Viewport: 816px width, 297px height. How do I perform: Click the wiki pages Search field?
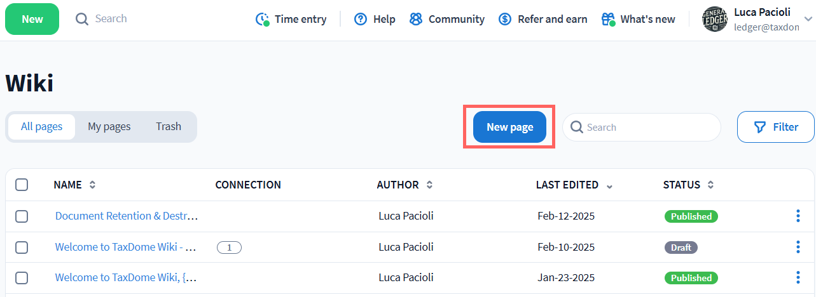point(649,127)
